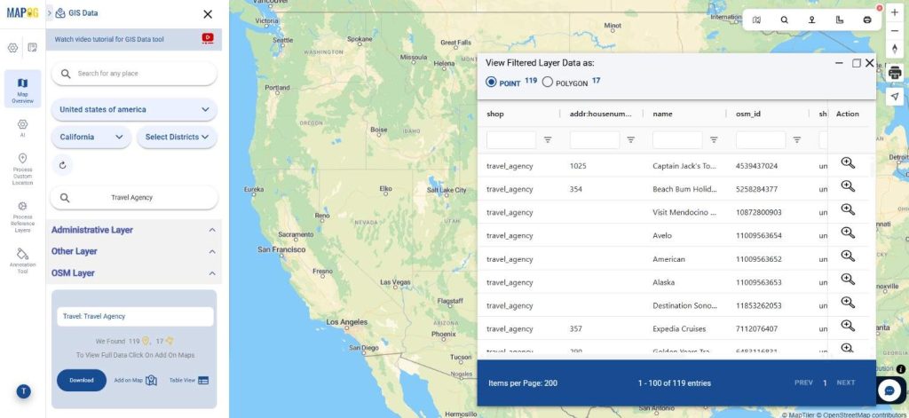Zoom to Beach Bum Holid... row feature
Viewport: 909px width, 418px height.
[848, 186]
